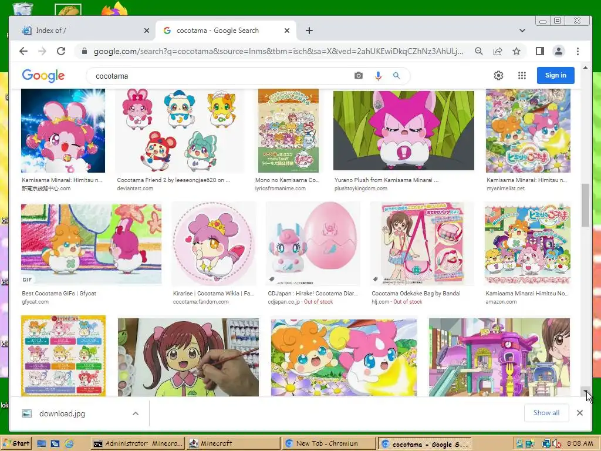Open a new browser tab

309,31
